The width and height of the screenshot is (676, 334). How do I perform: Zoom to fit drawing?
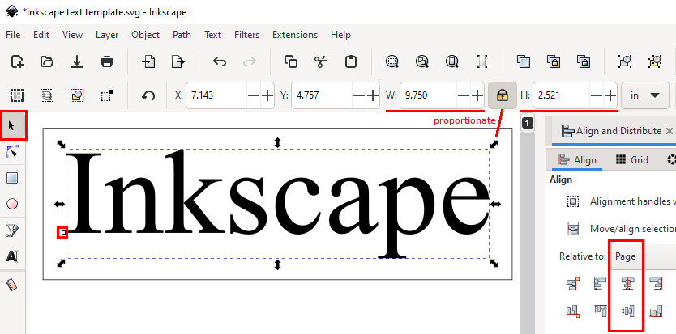tap(421, 61)
